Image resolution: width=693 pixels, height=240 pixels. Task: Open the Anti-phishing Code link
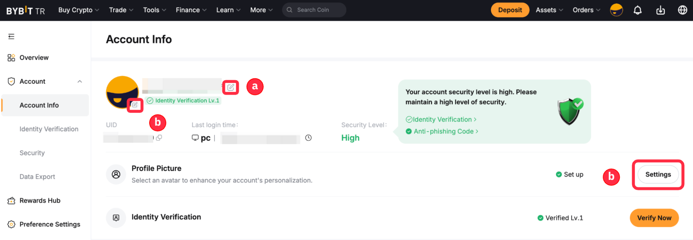click(x=444, y=131)
